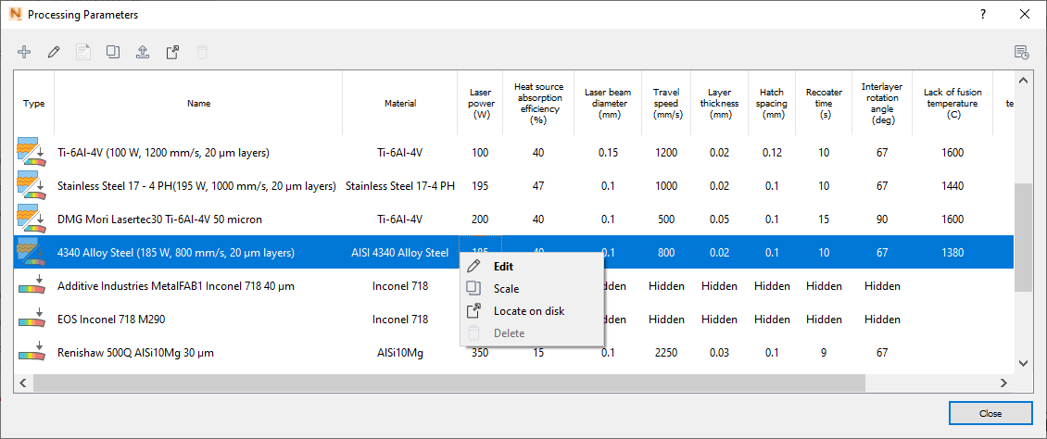Choose Locate on disk in context menu
The height and width of the screenshot is (439, 1047).
[x=528, y=311]
